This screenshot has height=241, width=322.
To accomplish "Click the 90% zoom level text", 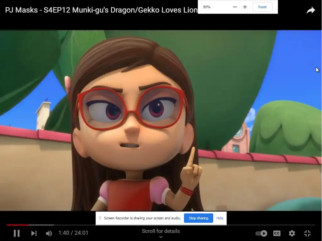I will [207, 7].
